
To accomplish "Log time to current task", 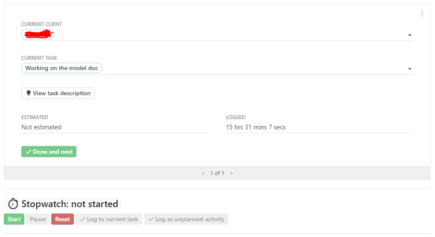I will tap(109, 219).
